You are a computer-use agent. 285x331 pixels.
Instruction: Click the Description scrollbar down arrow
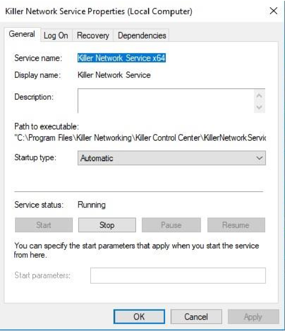coord(260,107)
